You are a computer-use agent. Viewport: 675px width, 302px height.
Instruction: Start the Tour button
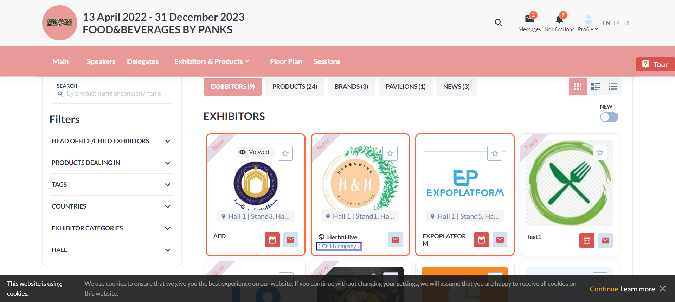pyautogui.click(x=655, y=64)
